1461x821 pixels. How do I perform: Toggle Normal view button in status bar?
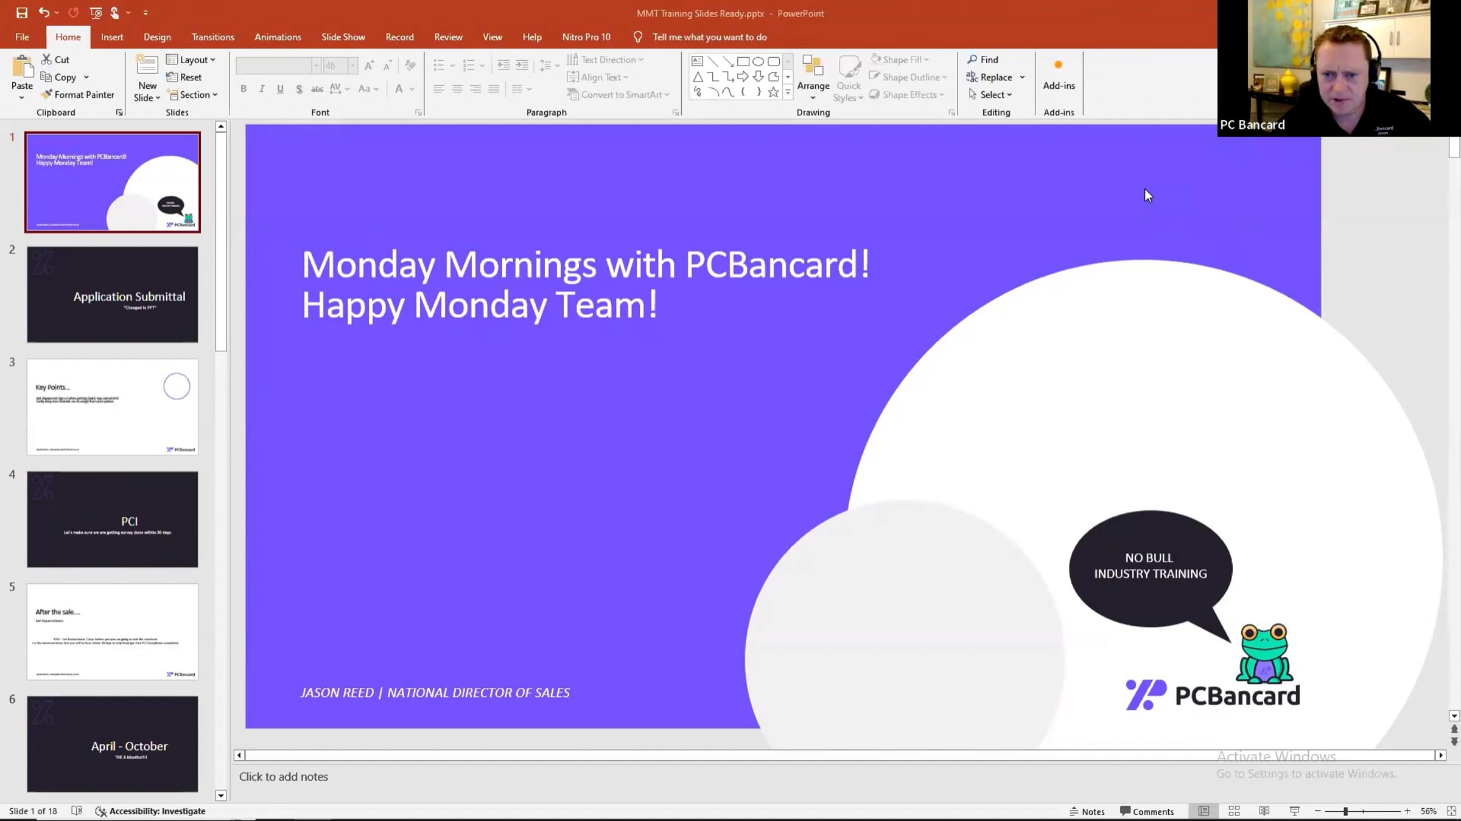coord(1203,811)
